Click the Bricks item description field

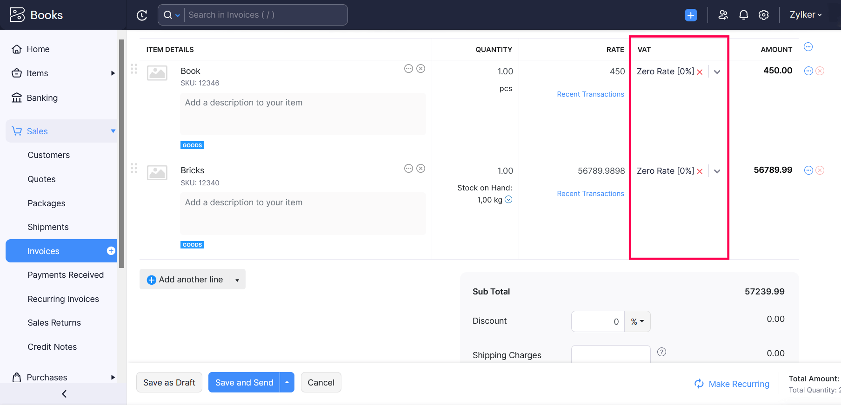point(303,213)
